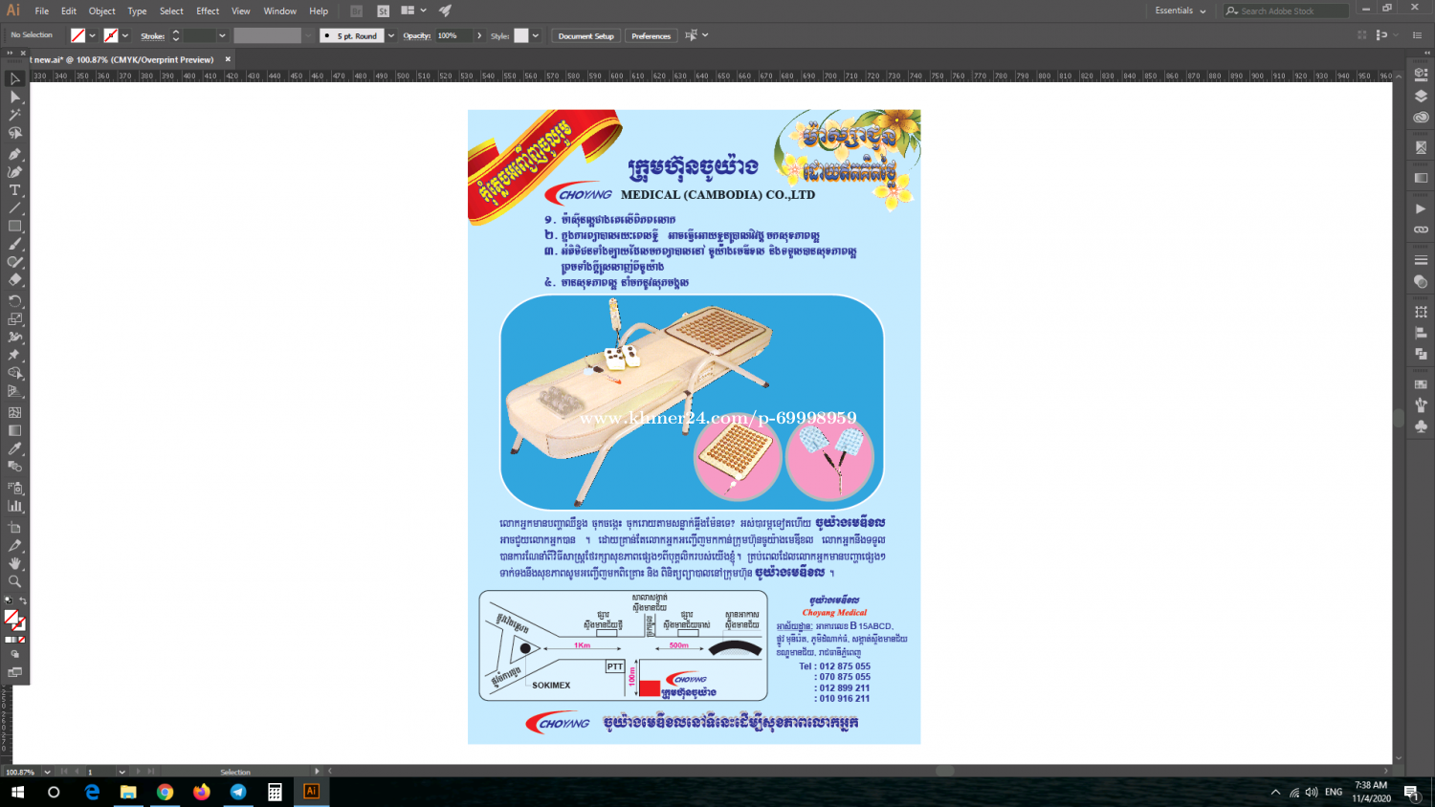
Task: Select the Hand tool
Action: pos(14,563)
